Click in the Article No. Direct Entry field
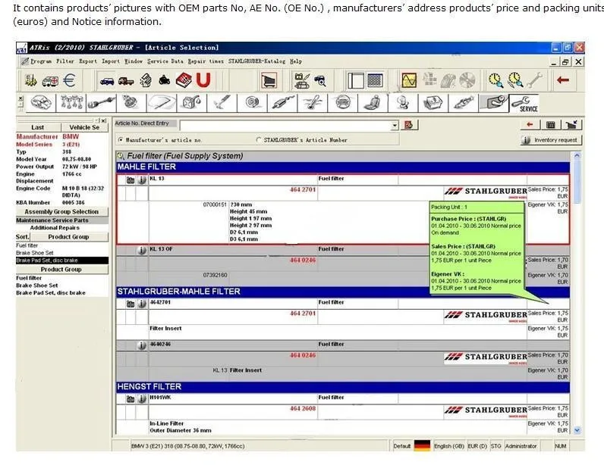The image size is (604, 465). [285, 126]
